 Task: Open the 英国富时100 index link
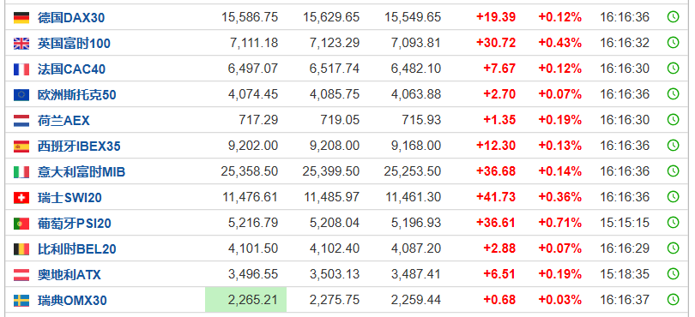pyautogui.click(x=74, y=44)
